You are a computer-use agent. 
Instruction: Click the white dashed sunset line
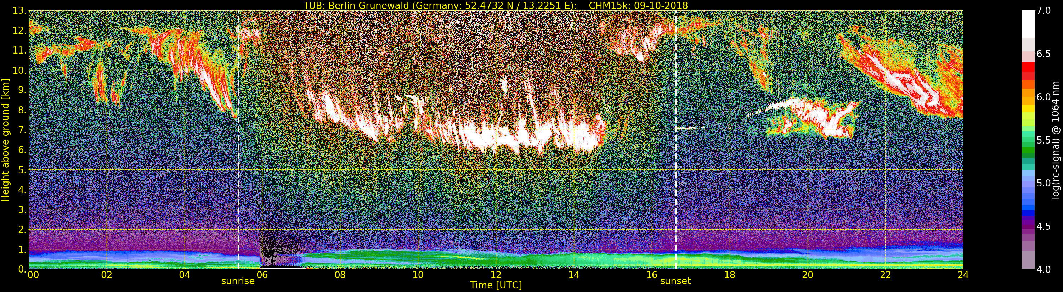pyautogui.click(x=676, y=140)
